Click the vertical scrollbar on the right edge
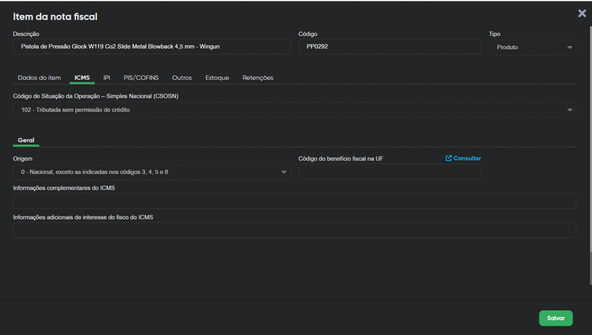This screenshot has height=335, width=592. 590,148
